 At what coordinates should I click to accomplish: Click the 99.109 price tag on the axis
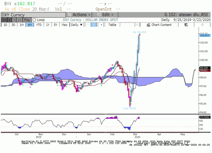pyautogui.click(x=205, y=68)
